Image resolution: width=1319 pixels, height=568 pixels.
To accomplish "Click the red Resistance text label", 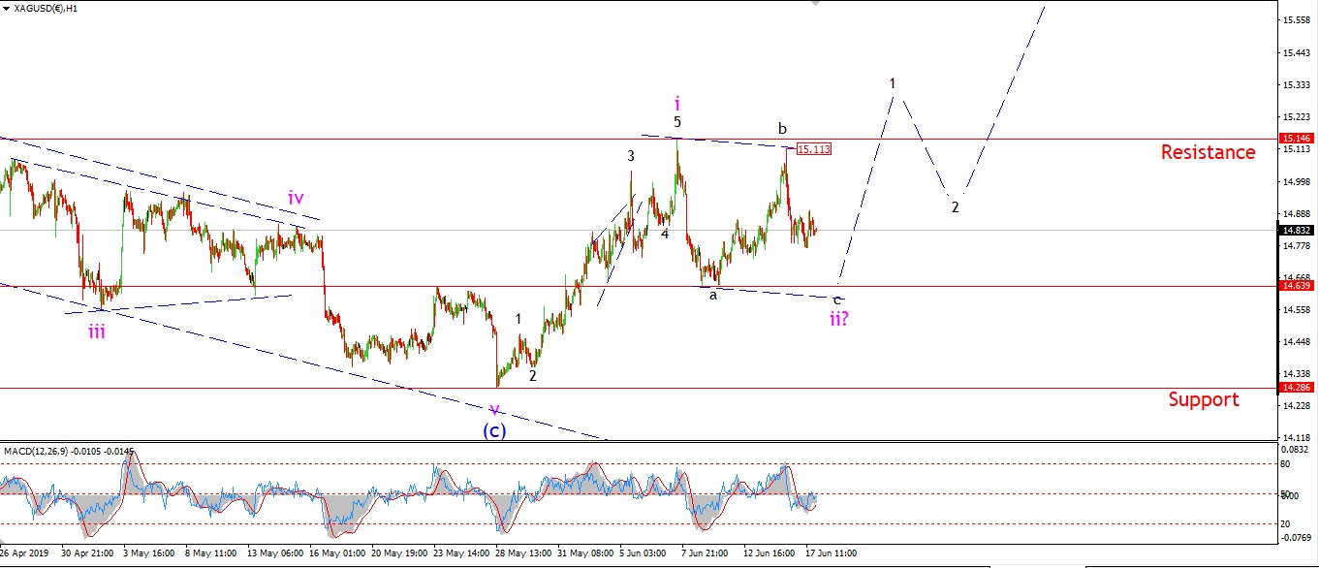I will tap(1208, 152).
